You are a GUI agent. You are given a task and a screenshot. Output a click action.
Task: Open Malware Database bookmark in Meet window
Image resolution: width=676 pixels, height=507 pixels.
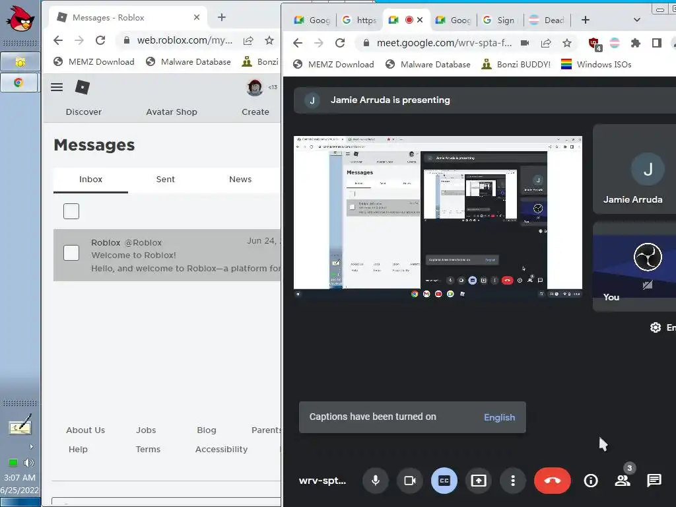(428, 64)
